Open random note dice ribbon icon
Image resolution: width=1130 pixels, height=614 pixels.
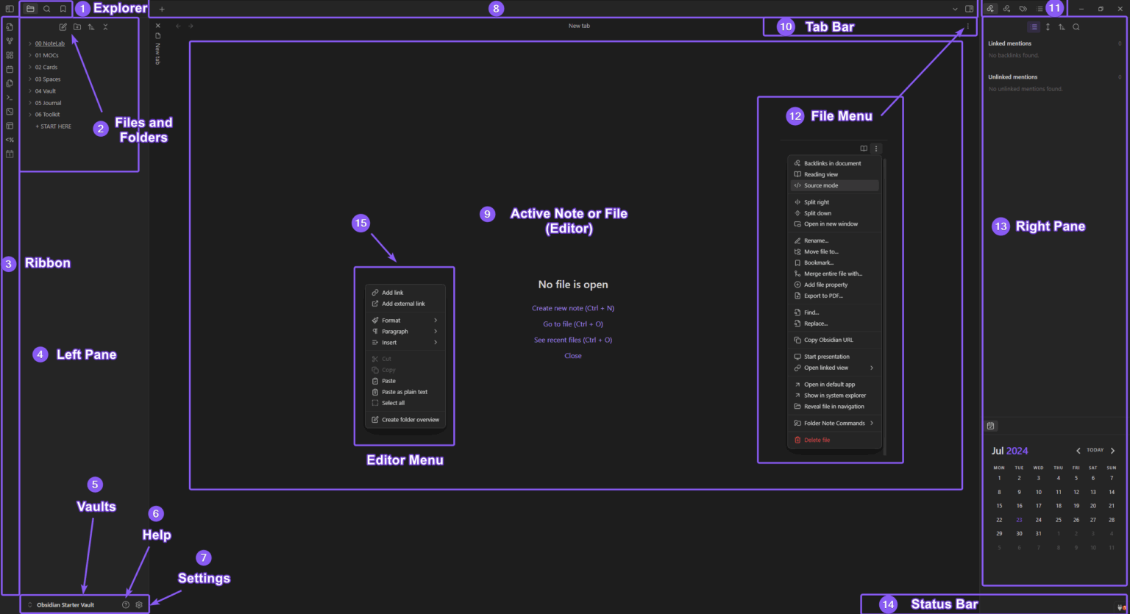10,112
